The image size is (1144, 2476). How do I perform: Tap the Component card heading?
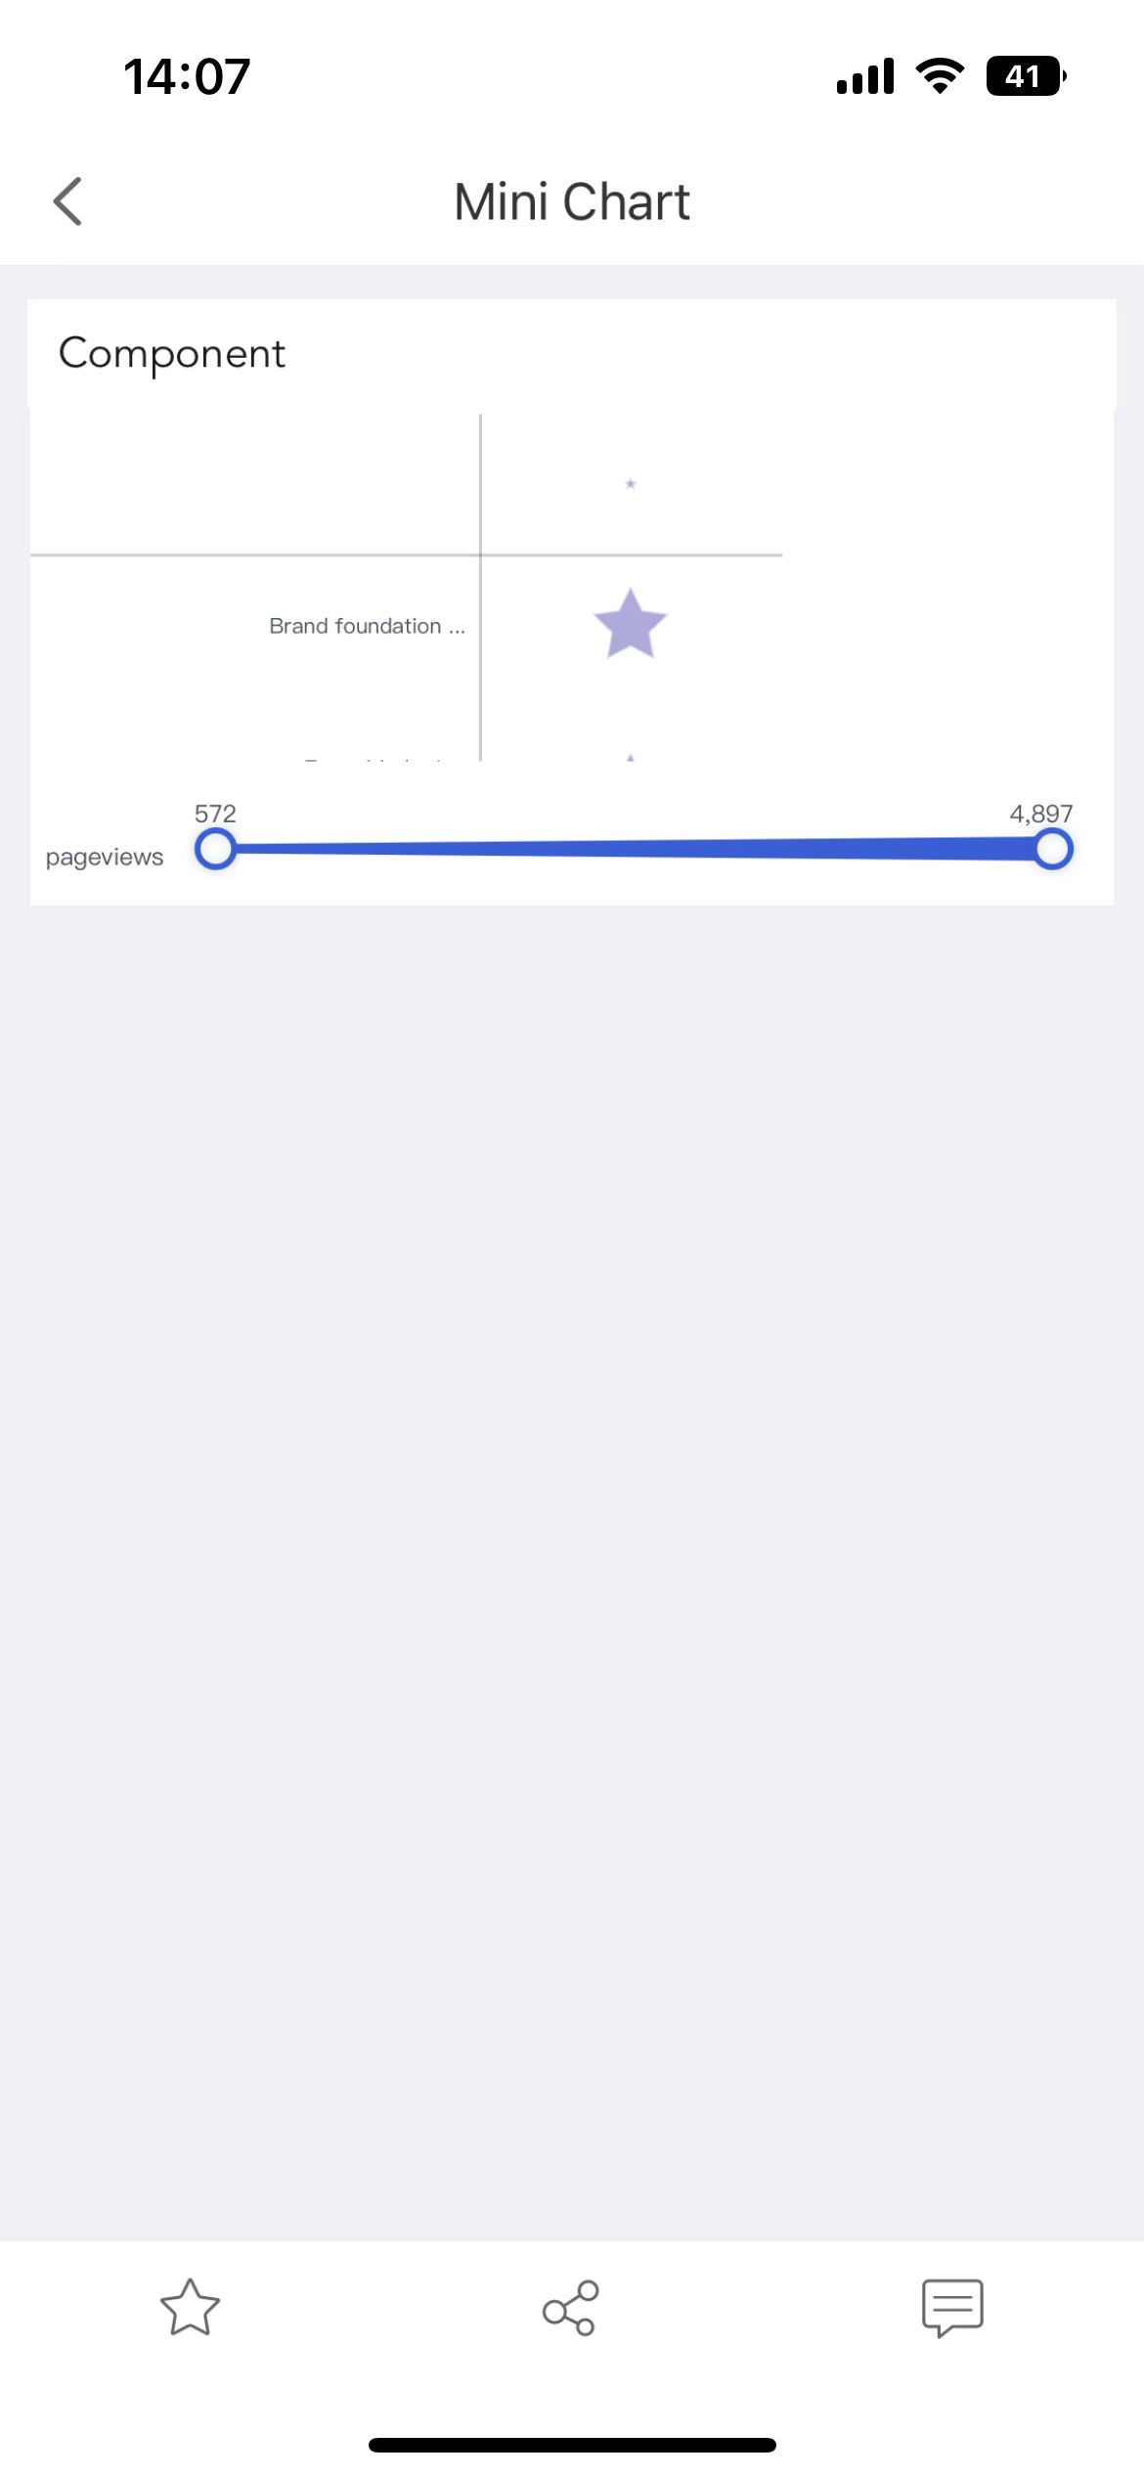click(173, 353)
